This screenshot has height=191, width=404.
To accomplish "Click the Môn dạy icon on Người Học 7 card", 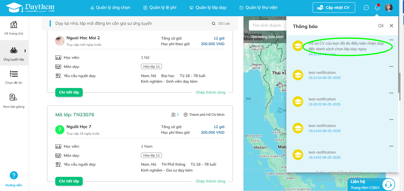I will click(58, 156).
